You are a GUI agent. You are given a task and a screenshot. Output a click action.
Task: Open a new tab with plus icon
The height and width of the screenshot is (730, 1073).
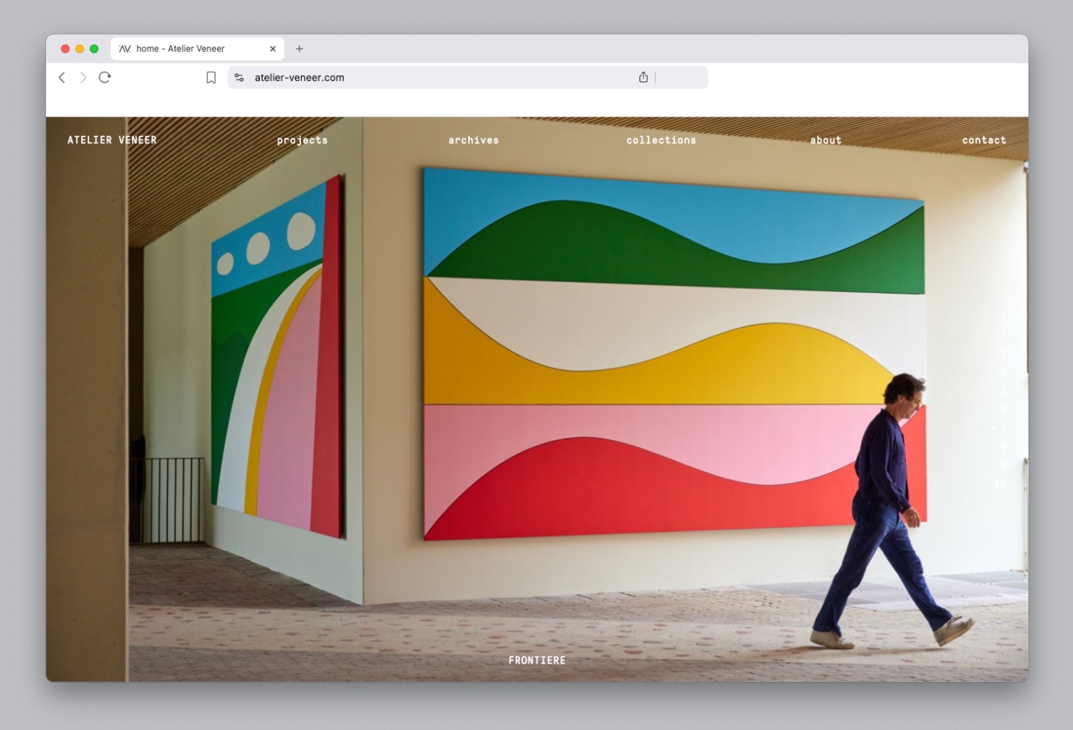(x=299, y=49)
